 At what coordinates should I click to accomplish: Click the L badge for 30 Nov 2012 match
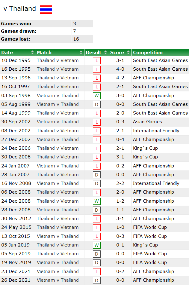pos(96,219)
